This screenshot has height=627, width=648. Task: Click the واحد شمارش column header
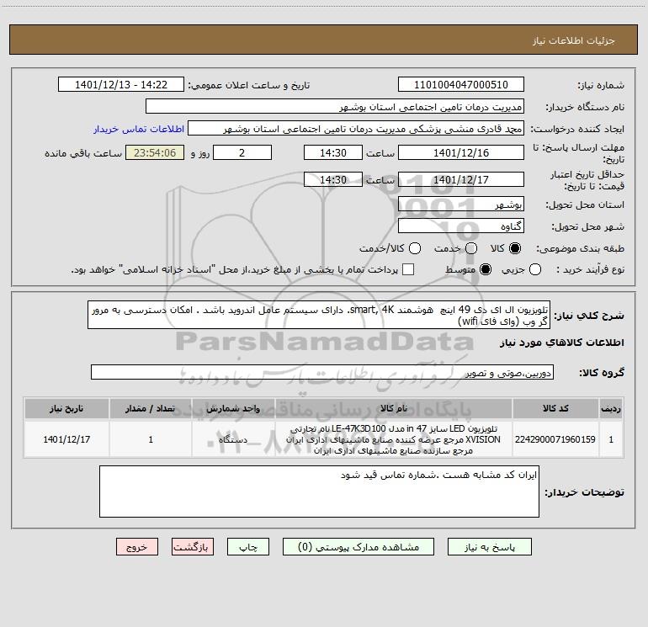233,408
